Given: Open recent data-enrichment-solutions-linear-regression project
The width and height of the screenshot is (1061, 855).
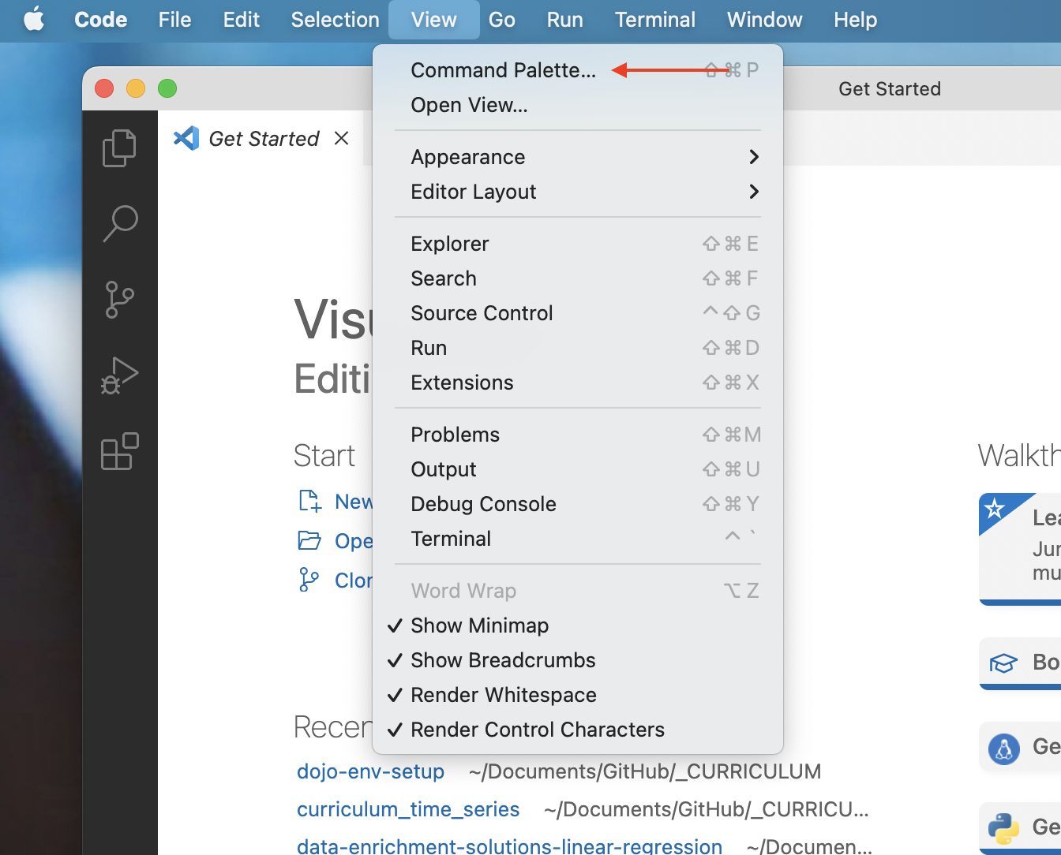Looking at the screenshot, I should [509, 846].
